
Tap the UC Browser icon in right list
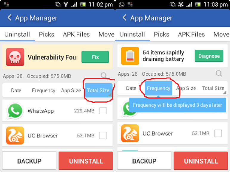[x=130, y=133]
